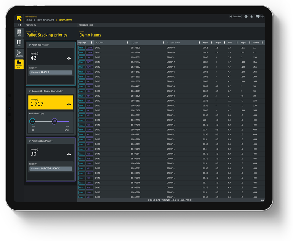Open notifications bell icon

coord(251,16)
